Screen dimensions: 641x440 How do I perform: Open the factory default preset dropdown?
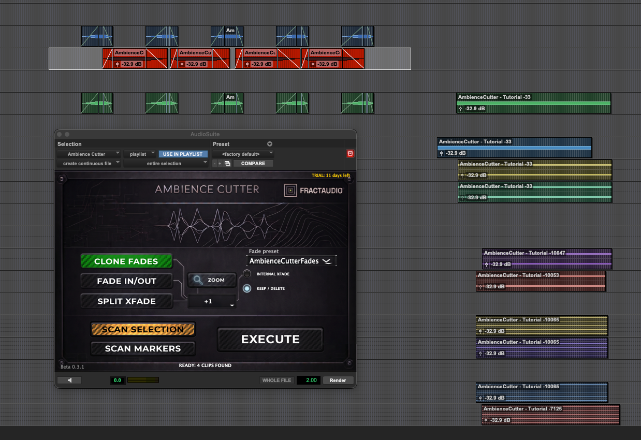[x=243, y=154]
